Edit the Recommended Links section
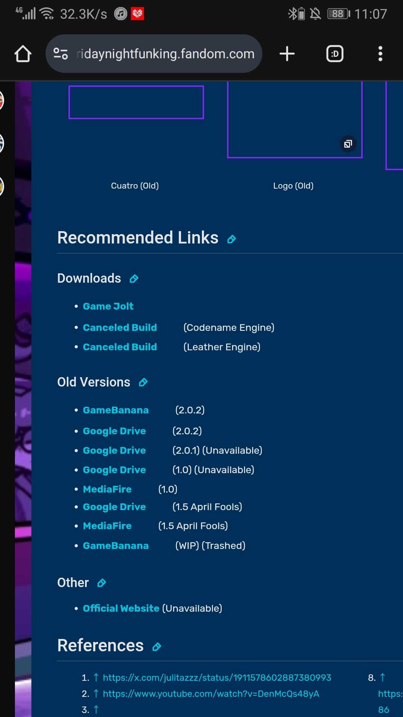This screenshot has height=717, width=403. [x=232, y=239]
